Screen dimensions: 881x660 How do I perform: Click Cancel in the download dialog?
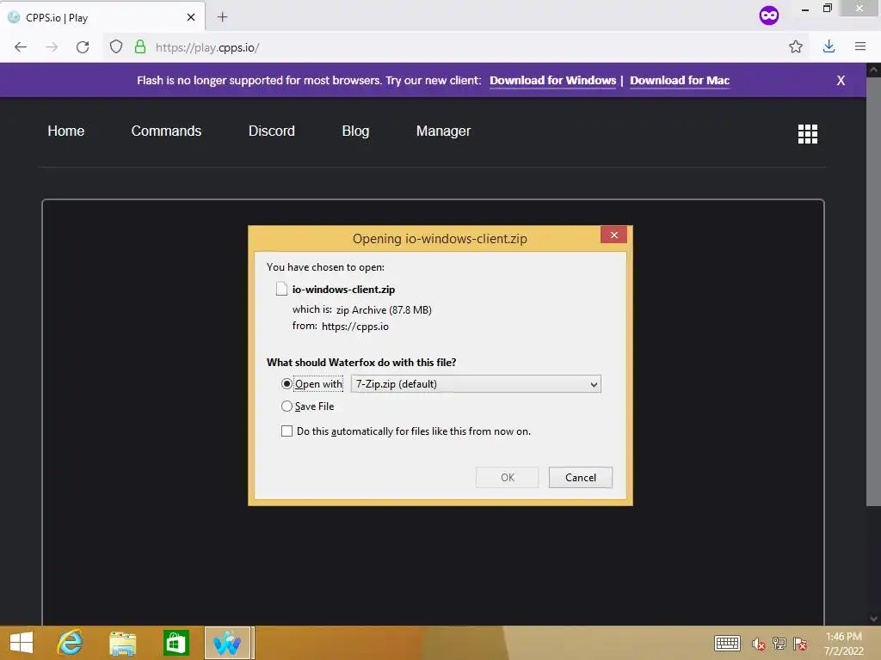581,477
